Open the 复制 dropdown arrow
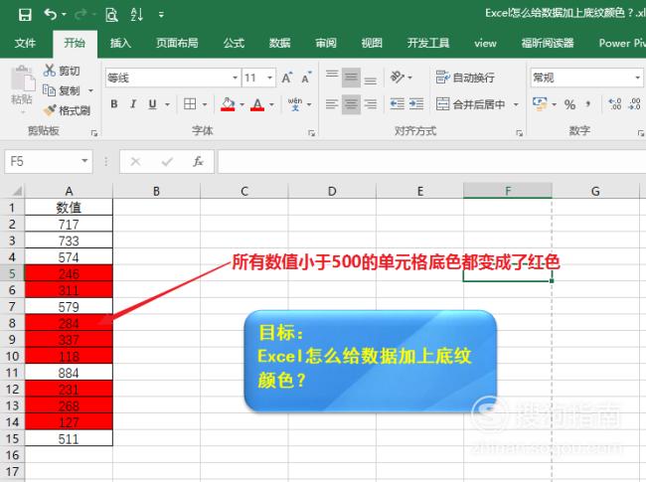646x482 pixels. click(x=91, y=90)
